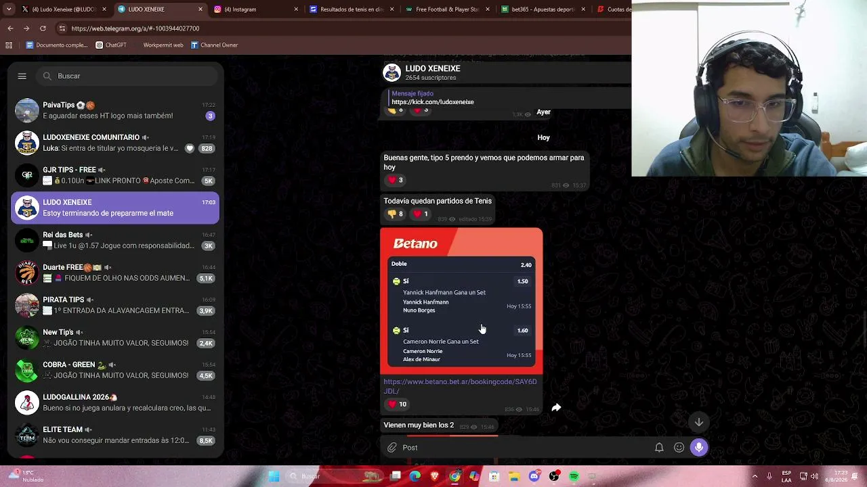Switch to Free Football & Player Stats tab
867x487 pixels.
448,9
